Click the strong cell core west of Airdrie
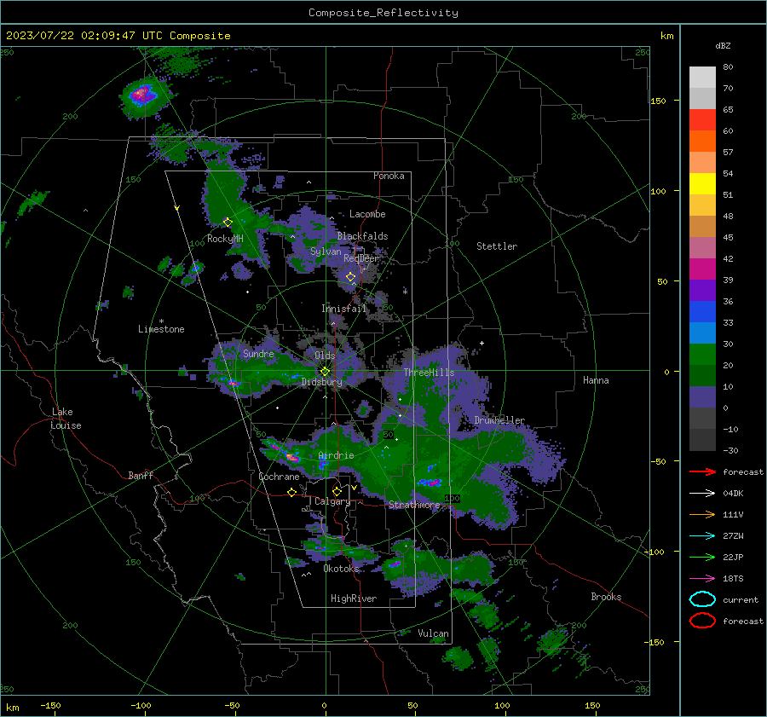This screenshot has width=767, height=717. point(291,458)
